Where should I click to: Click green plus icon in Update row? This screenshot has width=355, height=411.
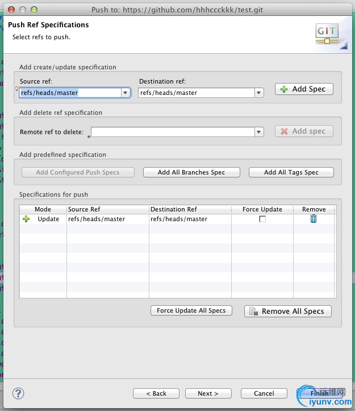[26, 219]
